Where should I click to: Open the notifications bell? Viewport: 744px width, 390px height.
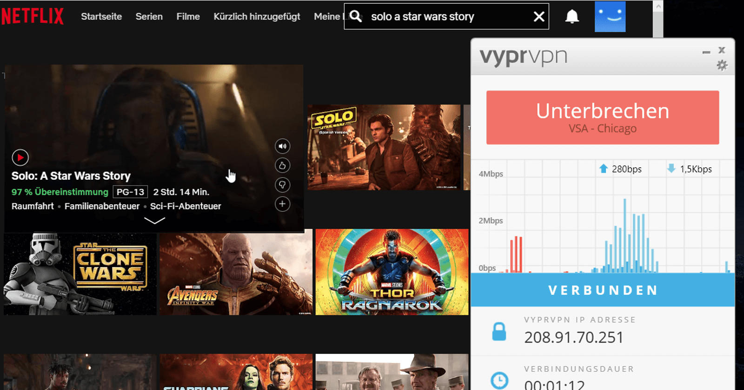click(572, 17)
